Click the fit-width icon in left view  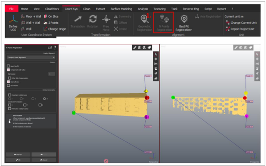pos(156,64)
